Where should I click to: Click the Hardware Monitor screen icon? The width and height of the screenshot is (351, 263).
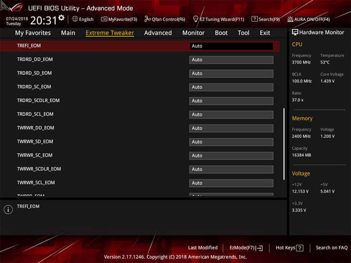tap(295, 32)
